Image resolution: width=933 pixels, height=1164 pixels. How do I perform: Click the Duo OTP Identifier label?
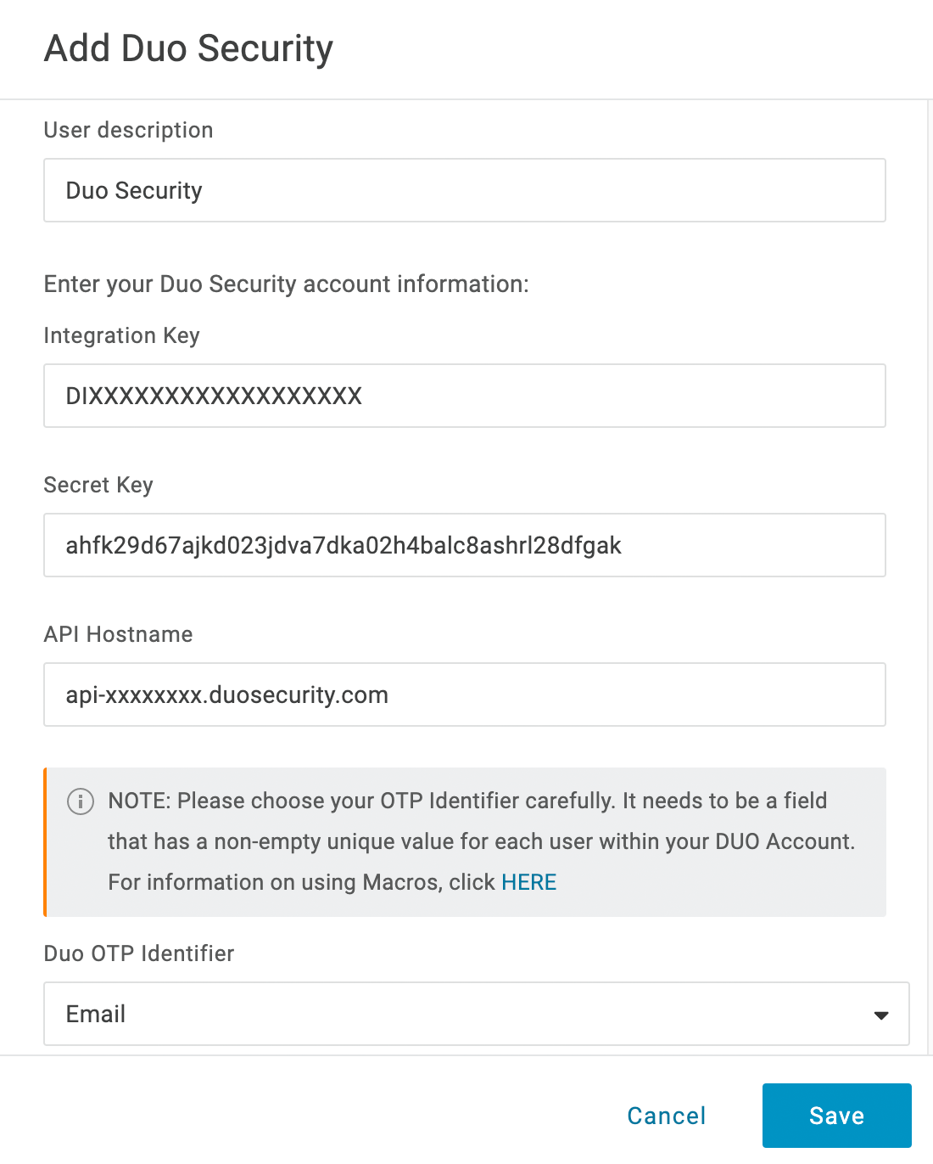click(x=138, y=953)
